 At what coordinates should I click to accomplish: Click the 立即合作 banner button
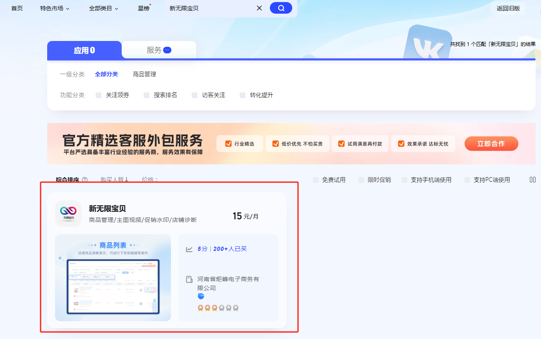pyautogui.click(x=491, y=144)
